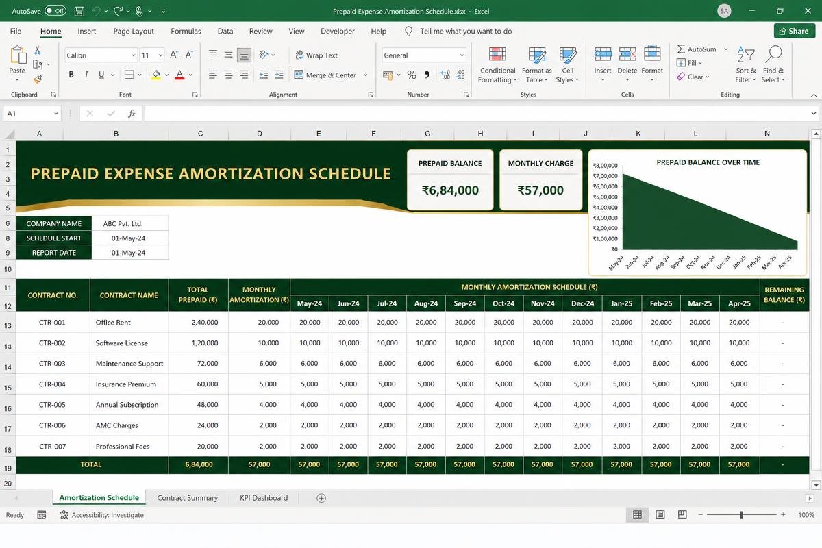Screen dimensions: 822x548
Task: Click the Insert Function fx icon
Action: (132, 114)
